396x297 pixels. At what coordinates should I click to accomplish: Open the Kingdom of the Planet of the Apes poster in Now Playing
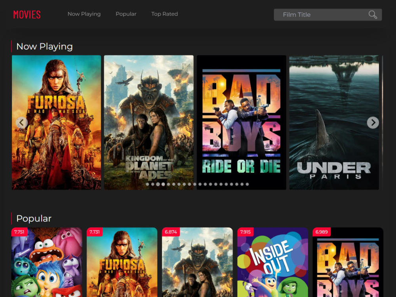149,123
